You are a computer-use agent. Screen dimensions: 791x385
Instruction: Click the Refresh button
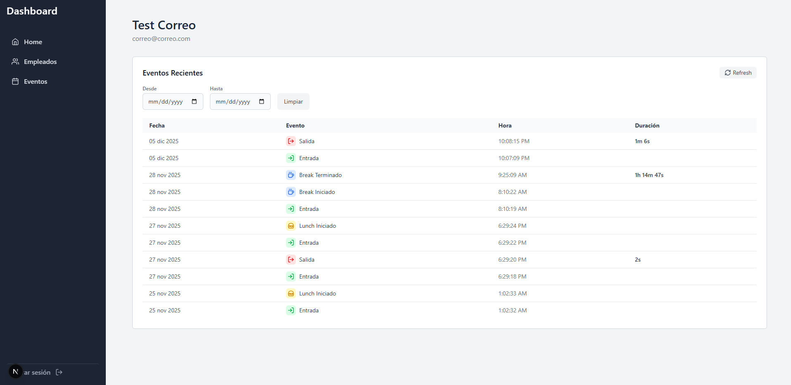click(738, 73)
